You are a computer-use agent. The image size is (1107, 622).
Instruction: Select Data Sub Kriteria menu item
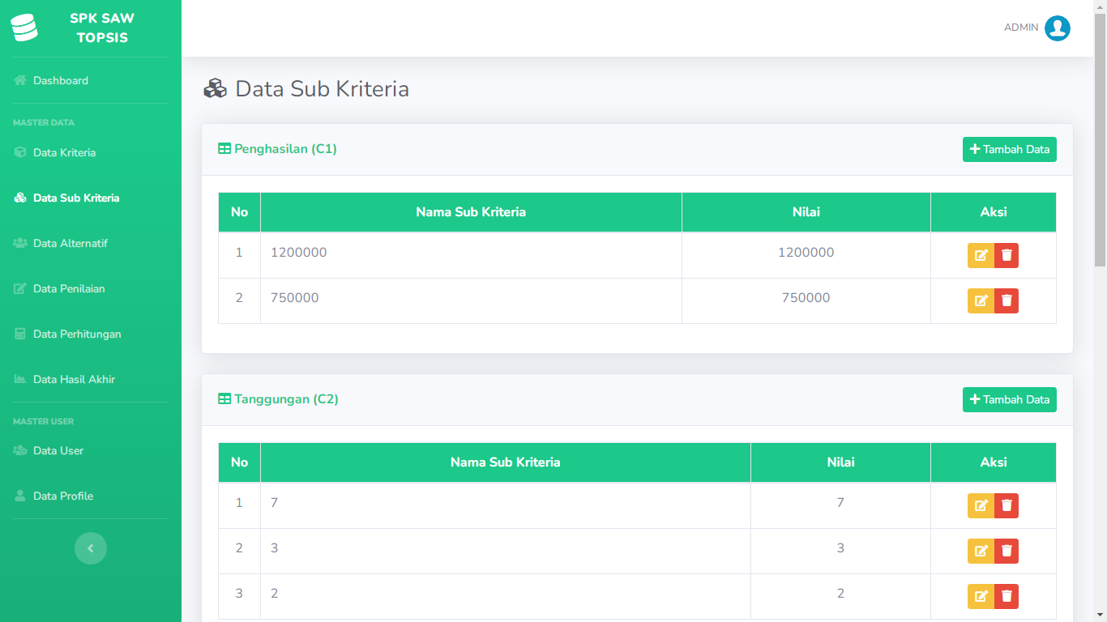pos(91,198)
